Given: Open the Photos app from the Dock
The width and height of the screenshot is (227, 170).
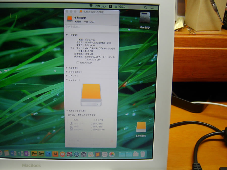Looking at the screenshot, I should coord(112,155).
